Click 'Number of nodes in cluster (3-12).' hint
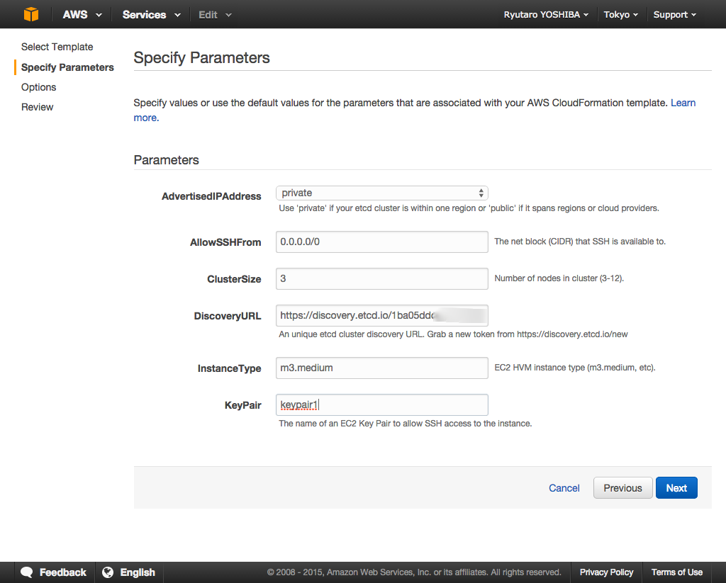Screen dimensions: 726x583 pyautogui.click(x=559, y=278)
